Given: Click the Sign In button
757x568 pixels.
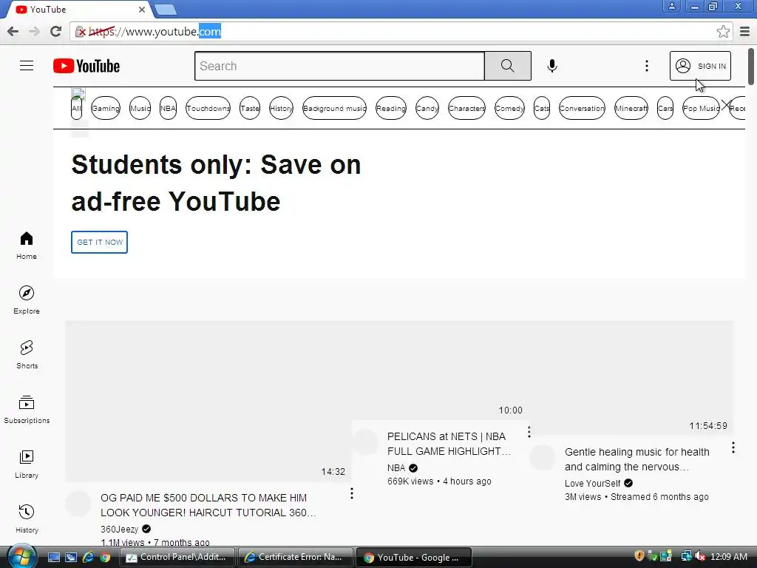Looking at the screenshot, I should pyautogui.click(x=700, y=66).
